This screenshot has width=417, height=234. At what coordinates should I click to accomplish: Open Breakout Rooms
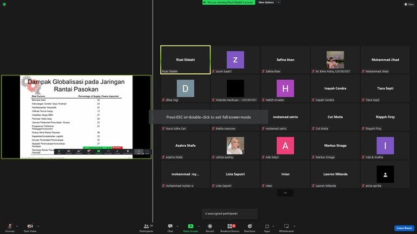230,227
